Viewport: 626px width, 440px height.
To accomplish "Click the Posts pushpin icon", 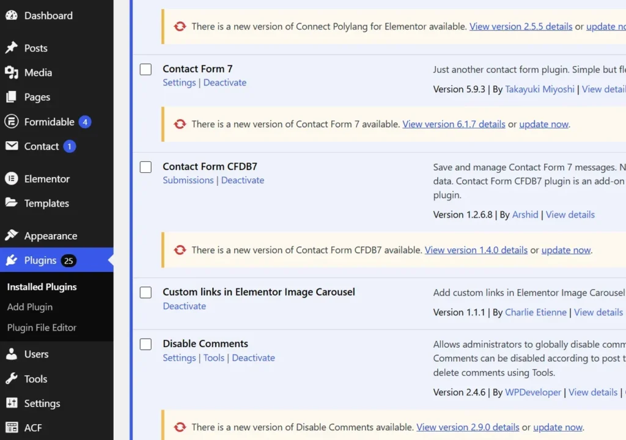I will tap(12, 48).
